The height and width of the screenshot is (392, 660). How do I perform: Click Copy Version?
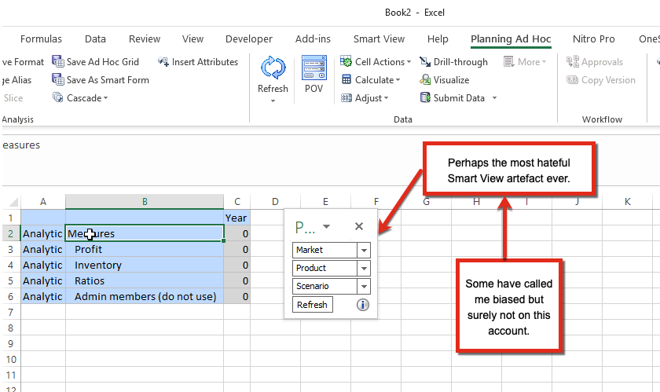click(601, 79)
